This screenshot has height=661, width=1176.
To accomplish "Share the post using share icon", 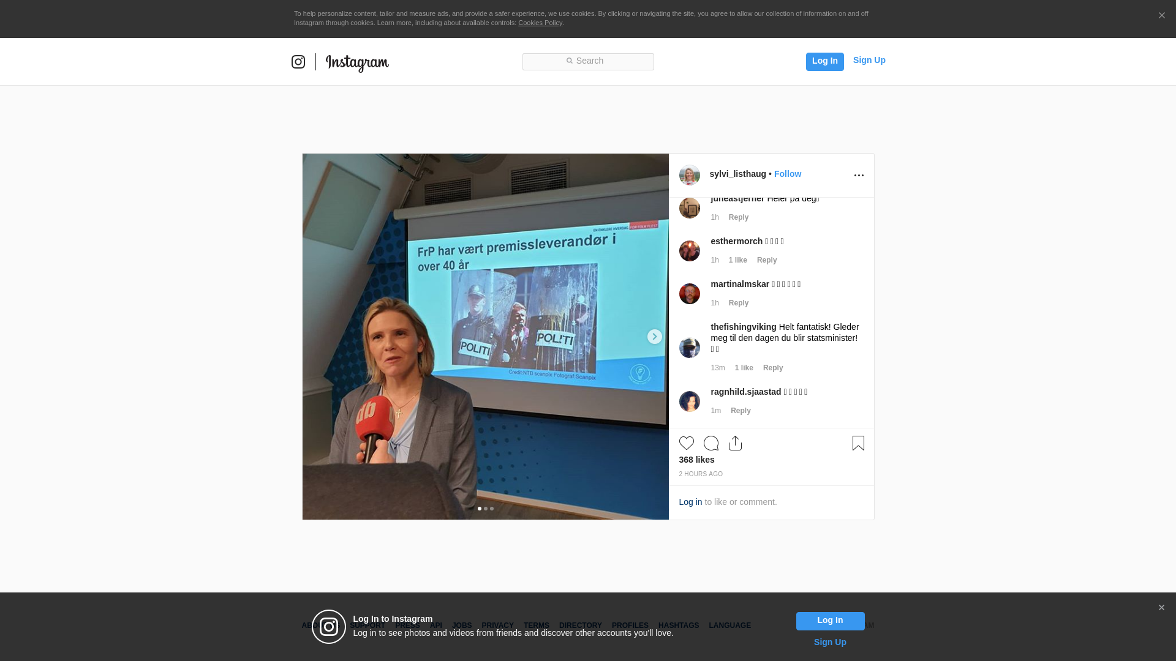I will coord(736,443).
